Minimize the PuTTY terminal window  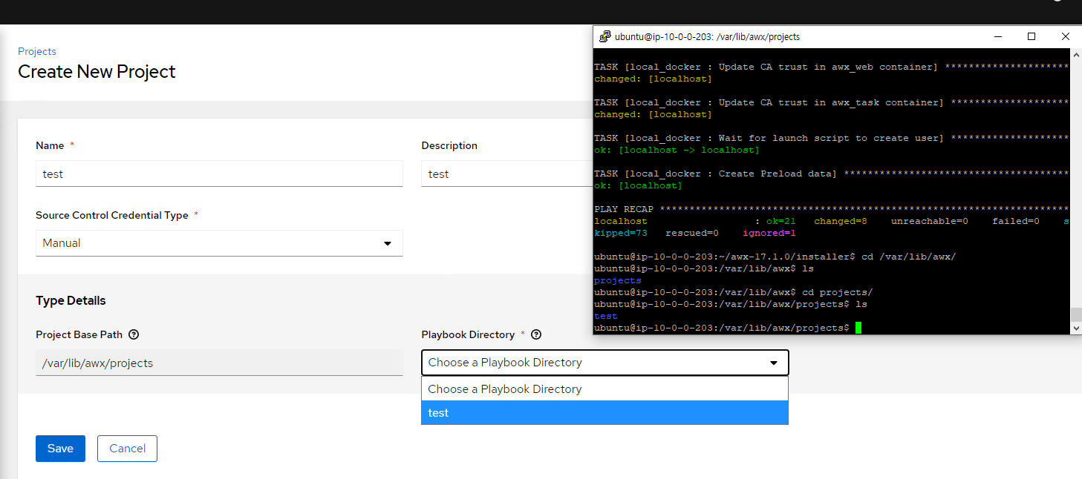pos(997,36)
